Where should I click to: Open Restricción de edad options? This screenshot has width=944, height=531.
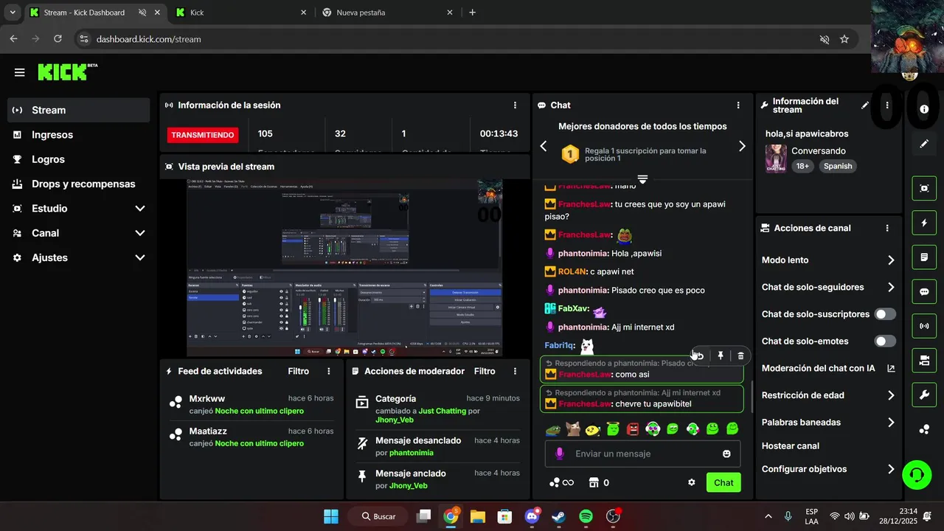pos(829,395)
